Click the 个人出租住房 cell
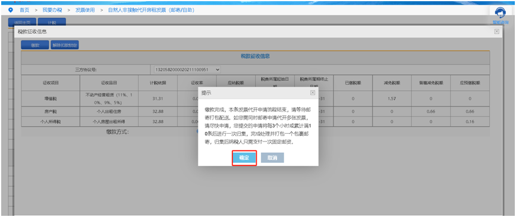This screenshot has height=217, width=516. [109, 112]
